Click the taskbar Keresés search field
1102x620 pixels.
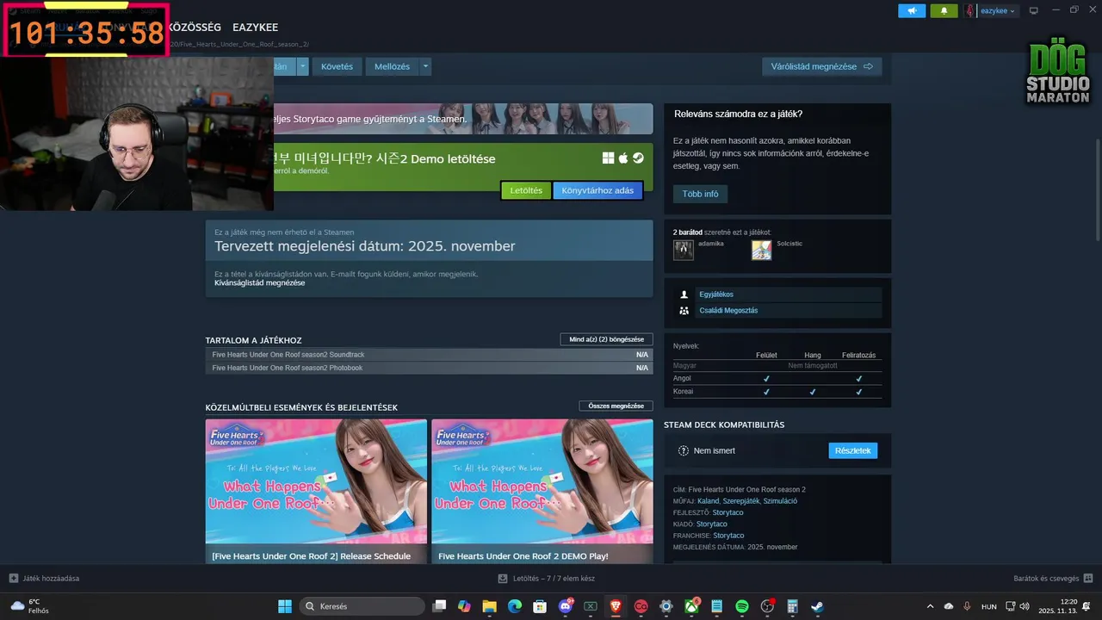[x=360, y=606]
